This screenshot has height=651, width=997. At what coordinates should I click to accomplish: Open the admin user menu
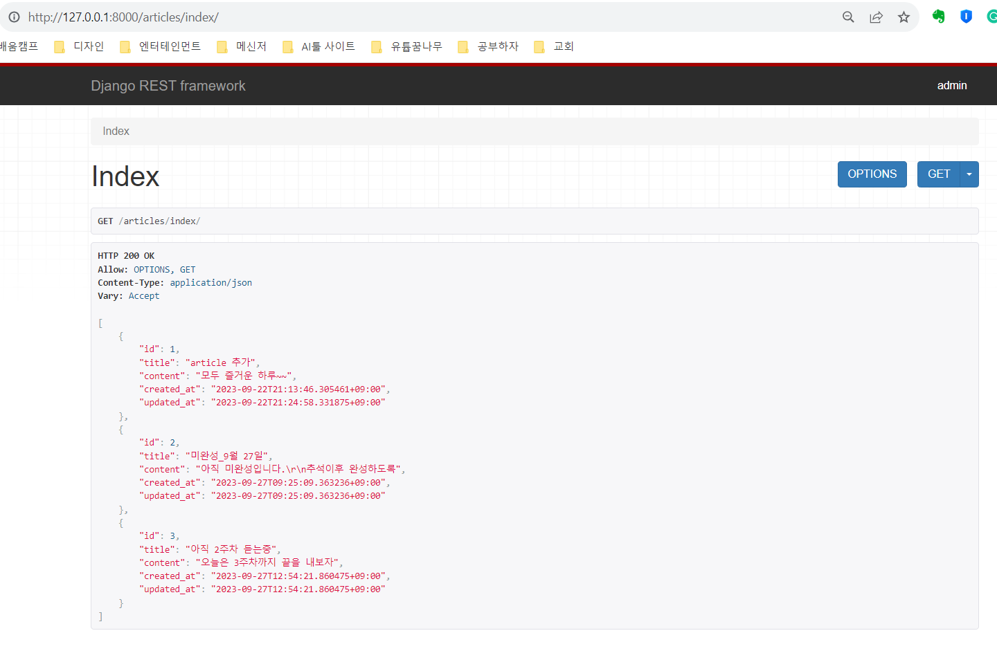tap(952, 86)
